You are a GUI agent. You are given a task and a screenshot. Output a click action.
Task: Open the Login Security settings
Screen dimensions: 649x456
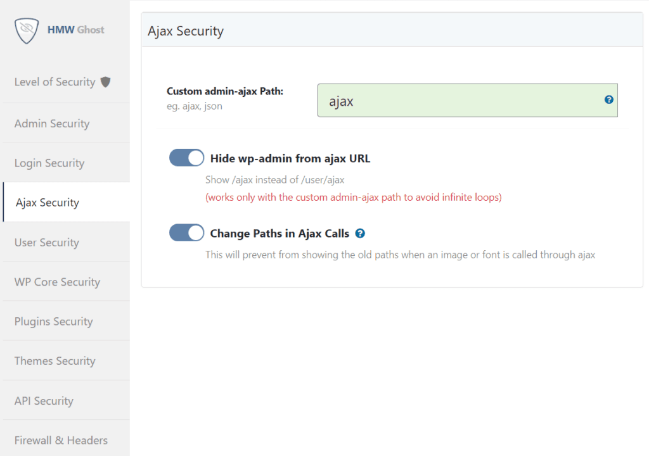click(49, 163)
